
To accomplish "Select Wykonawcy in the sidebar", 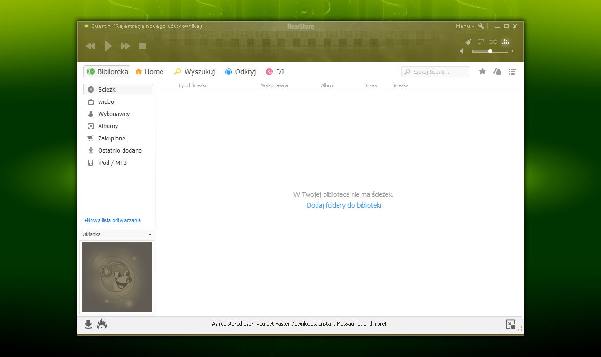I will coord(118,114).
